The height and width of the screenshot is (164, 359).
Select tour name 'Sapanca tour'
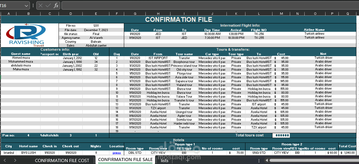pyautogui.click(x=184, y=81)
